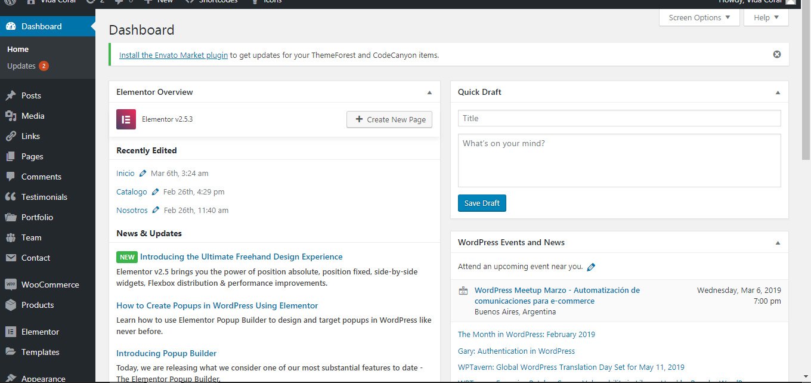This screenshot has height=383, width=811.
Task: Click the WooCommerce logo icon in sidebar
Action: pos(10,285)
